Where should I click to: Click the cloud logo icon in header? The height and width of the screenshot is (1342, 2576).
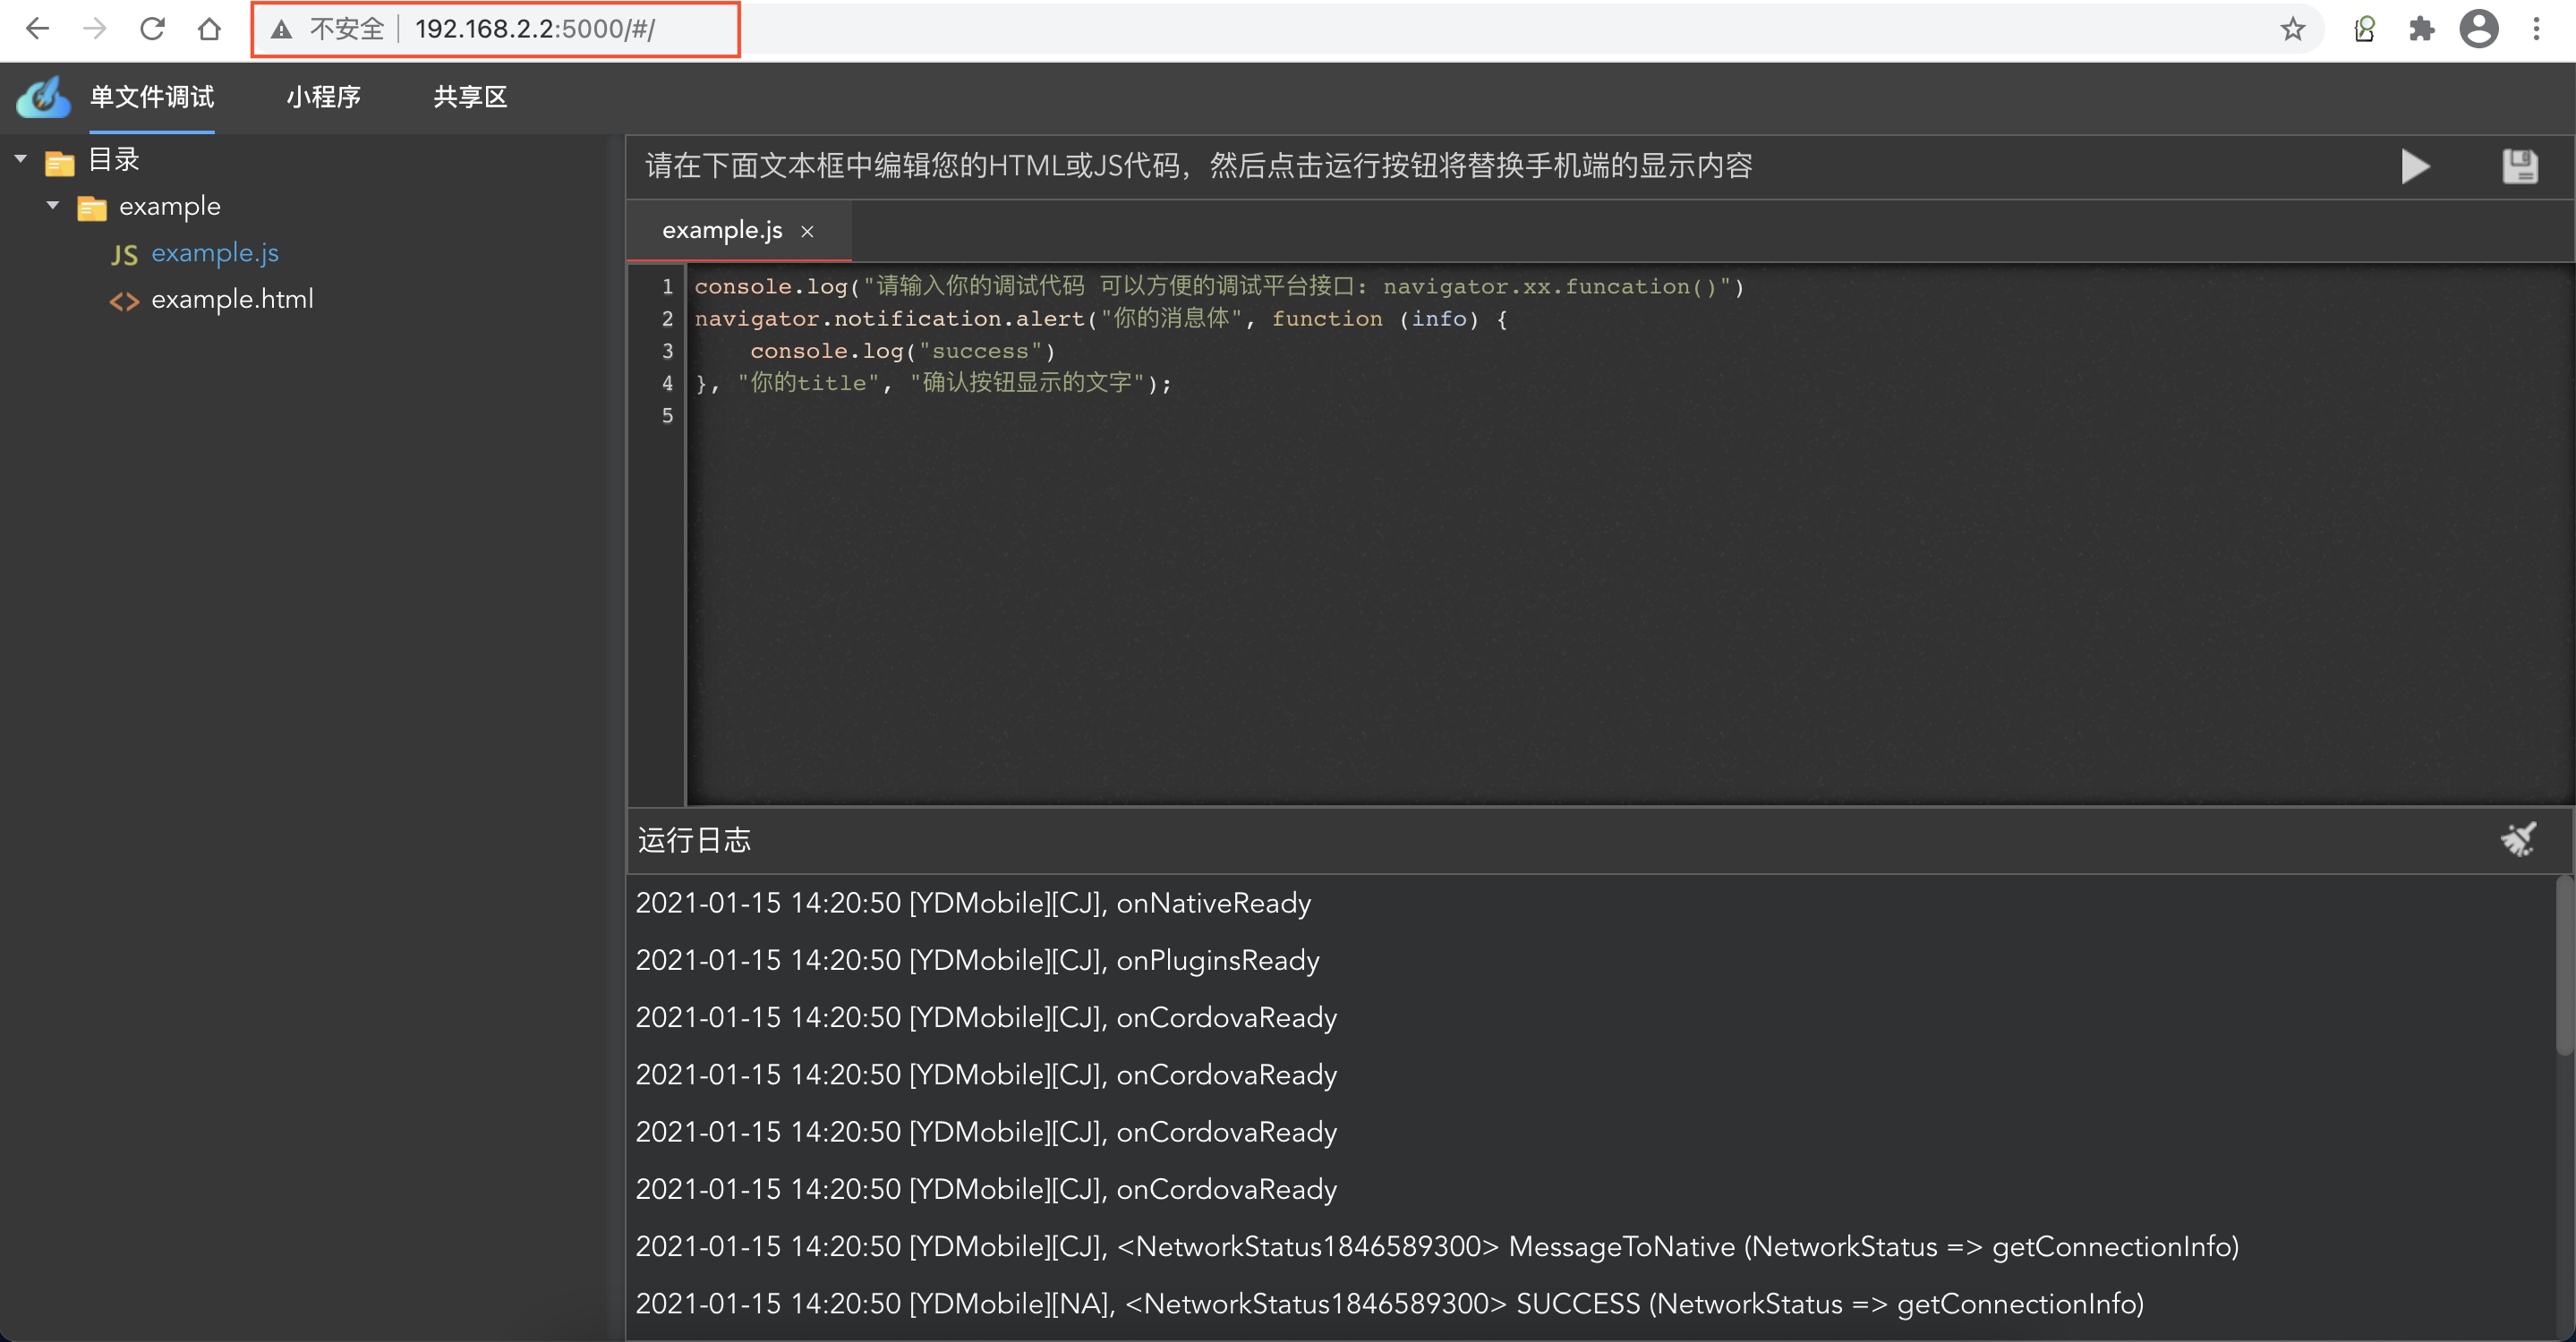click(43, 97)
